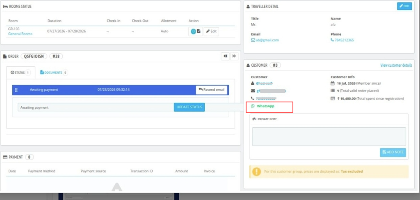Open the Awaiting payment status dropdown
Screen dimensions: 420x200
tap(96, 107)
